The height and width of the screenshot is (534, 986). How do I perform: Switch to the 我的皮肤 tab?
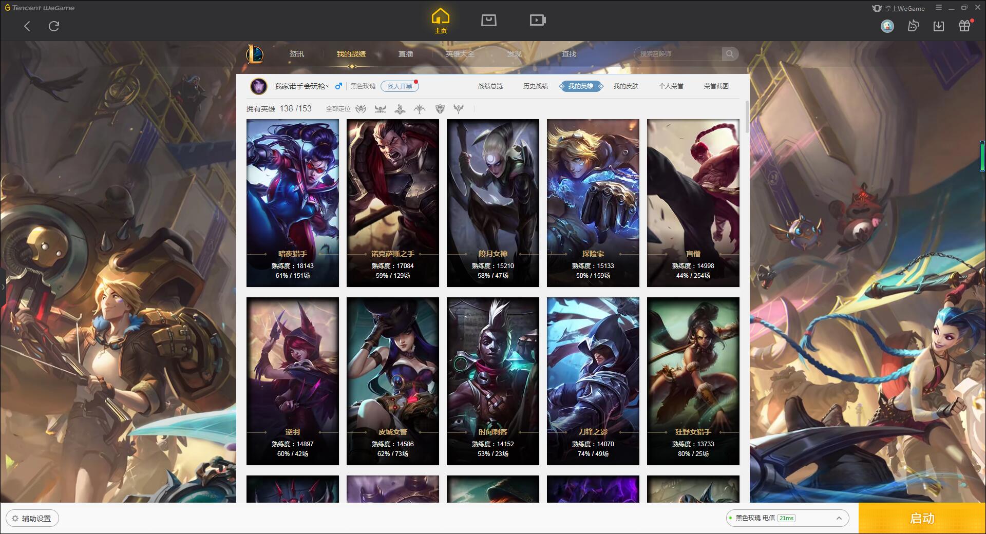626,86
